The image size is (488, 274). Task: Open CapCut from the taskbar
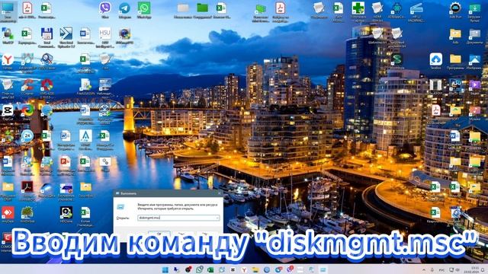(x=233, y=269)
